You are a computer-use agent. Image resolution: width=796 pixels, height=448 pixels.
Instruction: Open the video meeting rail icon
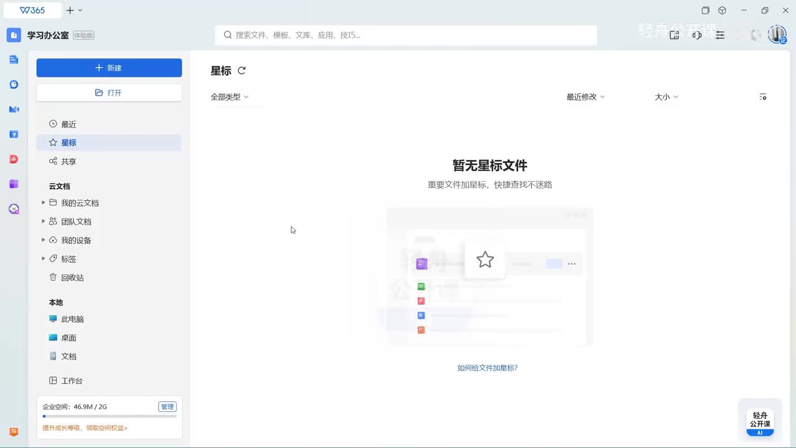[14, 110]
